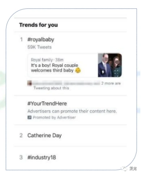This screenshot has height=175, width=141.
Task: Click the rank number 2 beside Catherine Day
Action: click(x=21, y=136)
